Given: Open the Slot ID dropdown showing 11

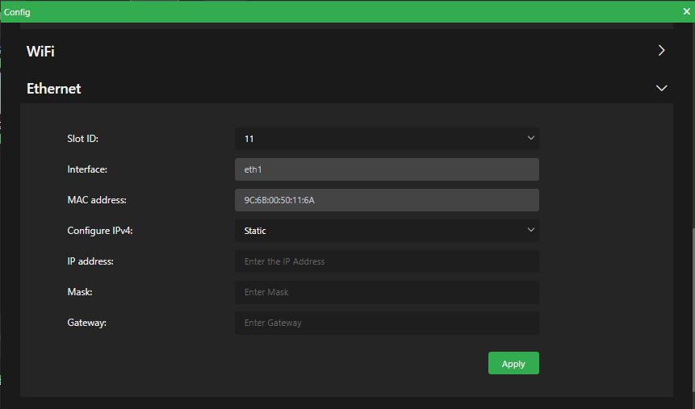Looking at the screenshot, I should pyautogui.click(x=386, y=139).
